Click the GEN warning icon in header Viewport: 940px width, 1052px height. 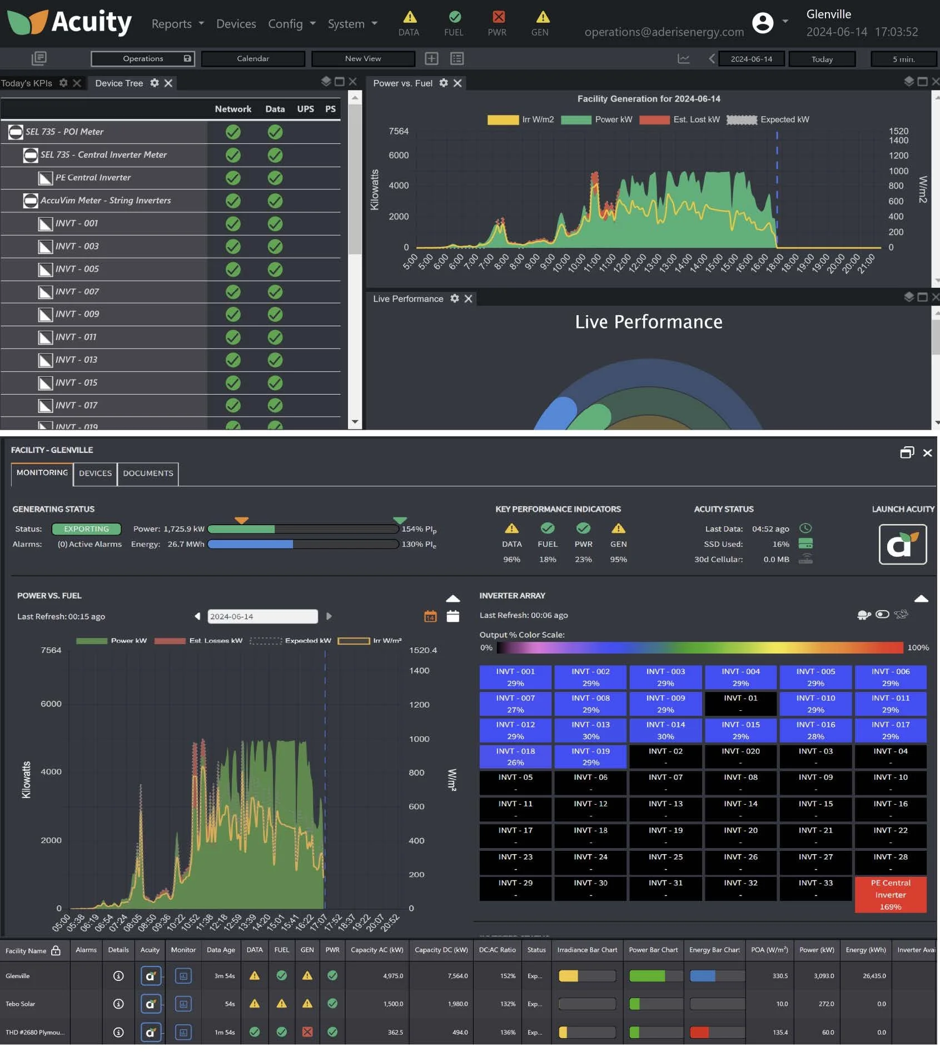pos(542,17)
